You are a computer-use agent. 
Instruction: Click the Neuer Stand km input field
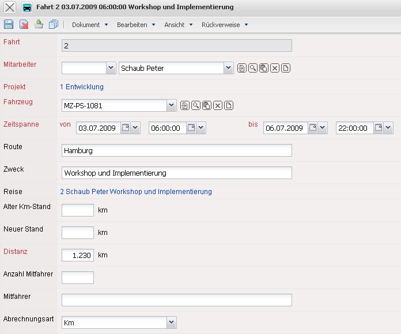pos(77,233)
